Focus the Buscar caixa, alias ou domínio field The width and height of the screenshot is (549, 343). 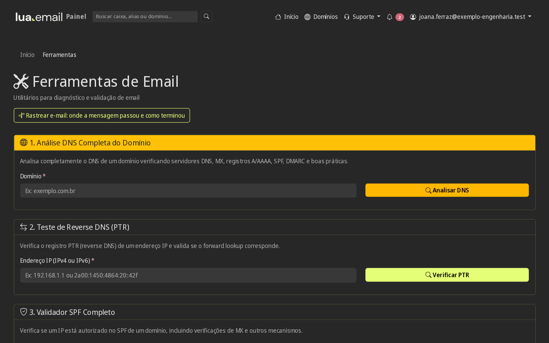(145, 16)
